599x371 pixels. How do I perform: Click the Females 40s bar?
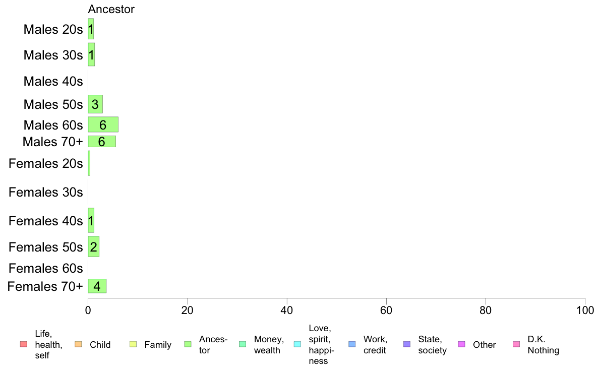pyautogui.click(x=91, y=220)
